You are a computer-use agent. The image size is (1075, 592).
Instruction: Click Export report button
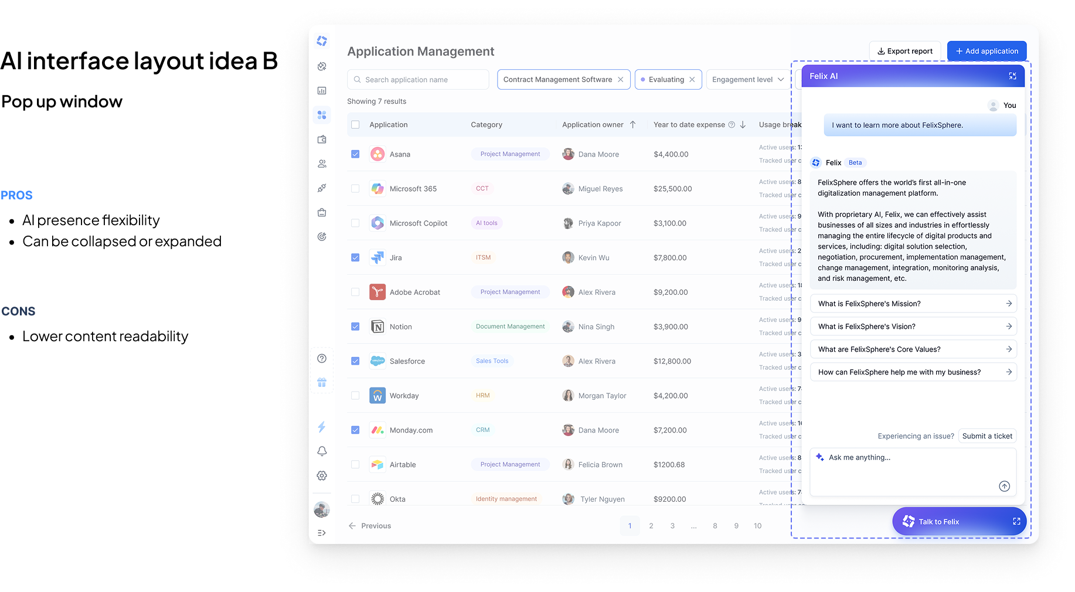point(905,51)
